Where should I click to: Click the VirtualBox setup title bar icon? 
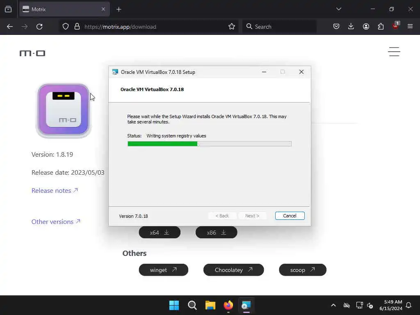click(x=115, y=72)
